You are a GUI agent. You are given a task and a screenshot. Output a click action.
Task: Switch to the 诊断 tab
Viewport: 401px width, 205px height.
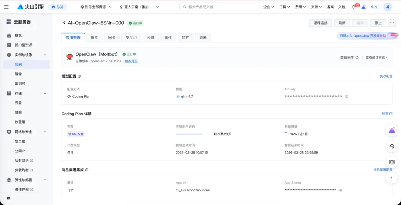click(x=203, y=37)
